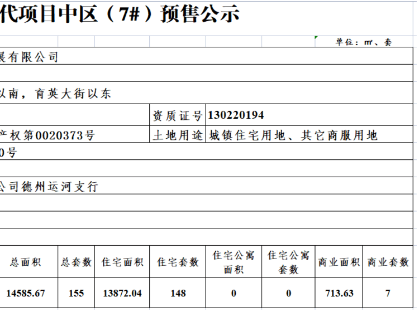The width and height of the screenshot is (419, 312).
Task: Click the address cell mentioning 育英大街以东
Action: 56,94
